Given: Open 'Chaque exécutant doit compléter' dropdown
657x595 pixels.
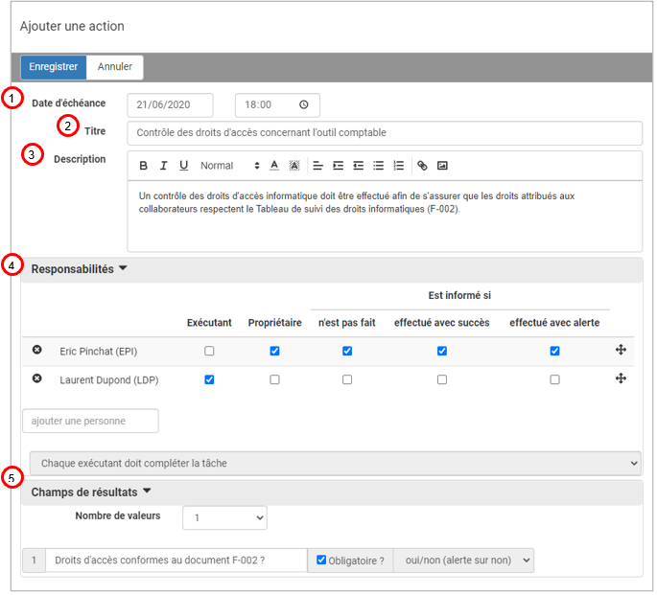Looking at the screenshot, I should (x=335, y=463).
